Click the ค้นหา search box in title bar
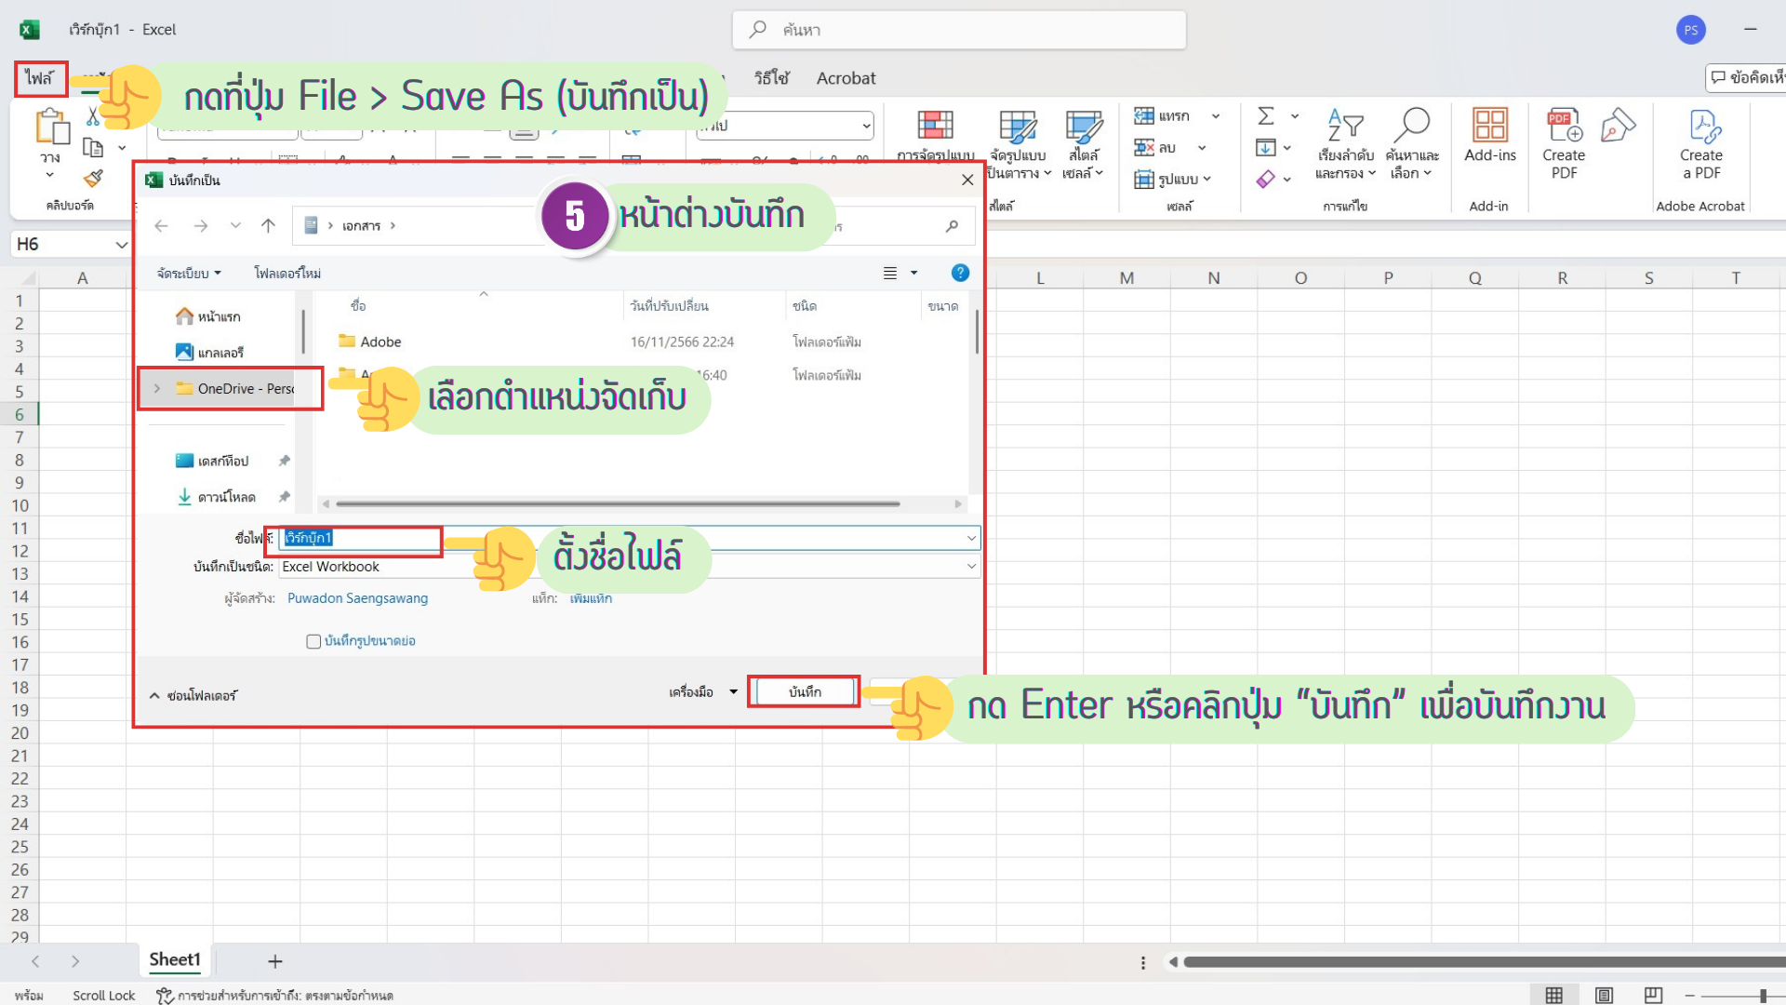 point(959,30)
